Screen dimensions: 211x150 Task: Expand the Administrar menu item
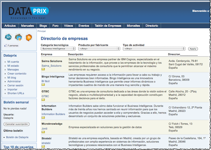tap(14, 82)
